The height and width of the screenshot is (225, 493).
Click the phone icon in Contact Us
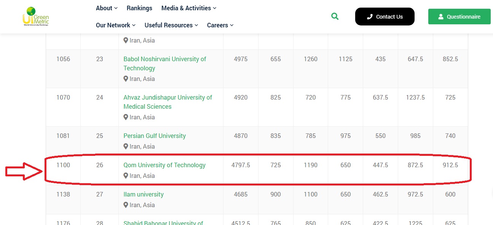[369, 17]
